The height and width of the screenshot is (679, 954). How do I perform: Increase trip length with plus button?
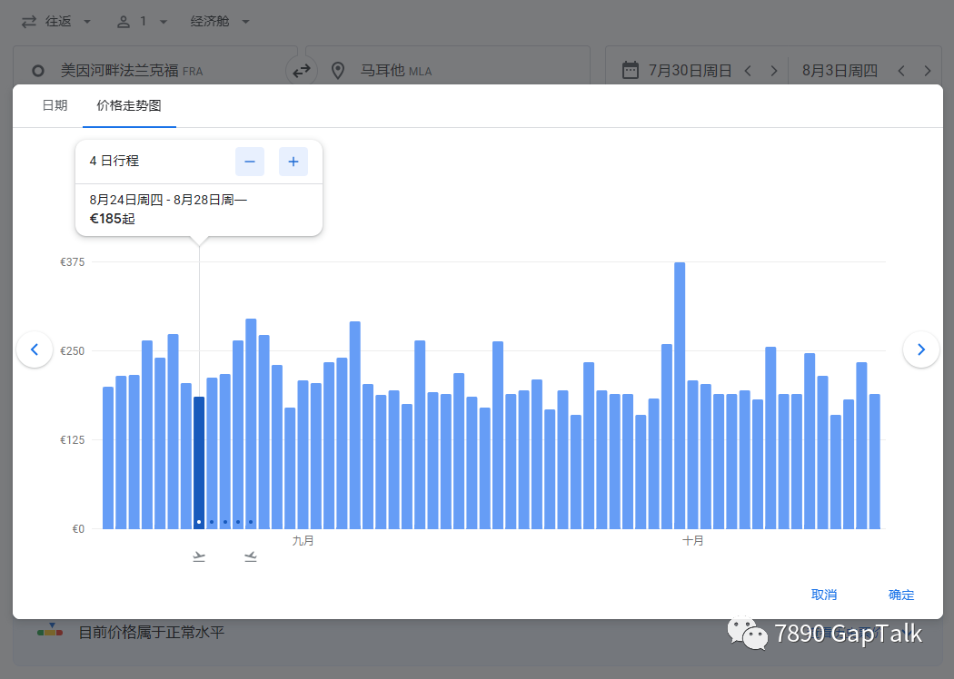[x=293, y=162]
